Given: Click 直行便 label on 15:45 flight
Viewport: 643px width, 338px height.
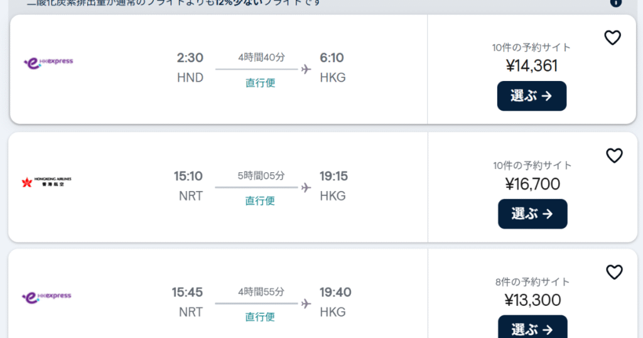Looking at the screenshot, I should click(x=260, y=317).
